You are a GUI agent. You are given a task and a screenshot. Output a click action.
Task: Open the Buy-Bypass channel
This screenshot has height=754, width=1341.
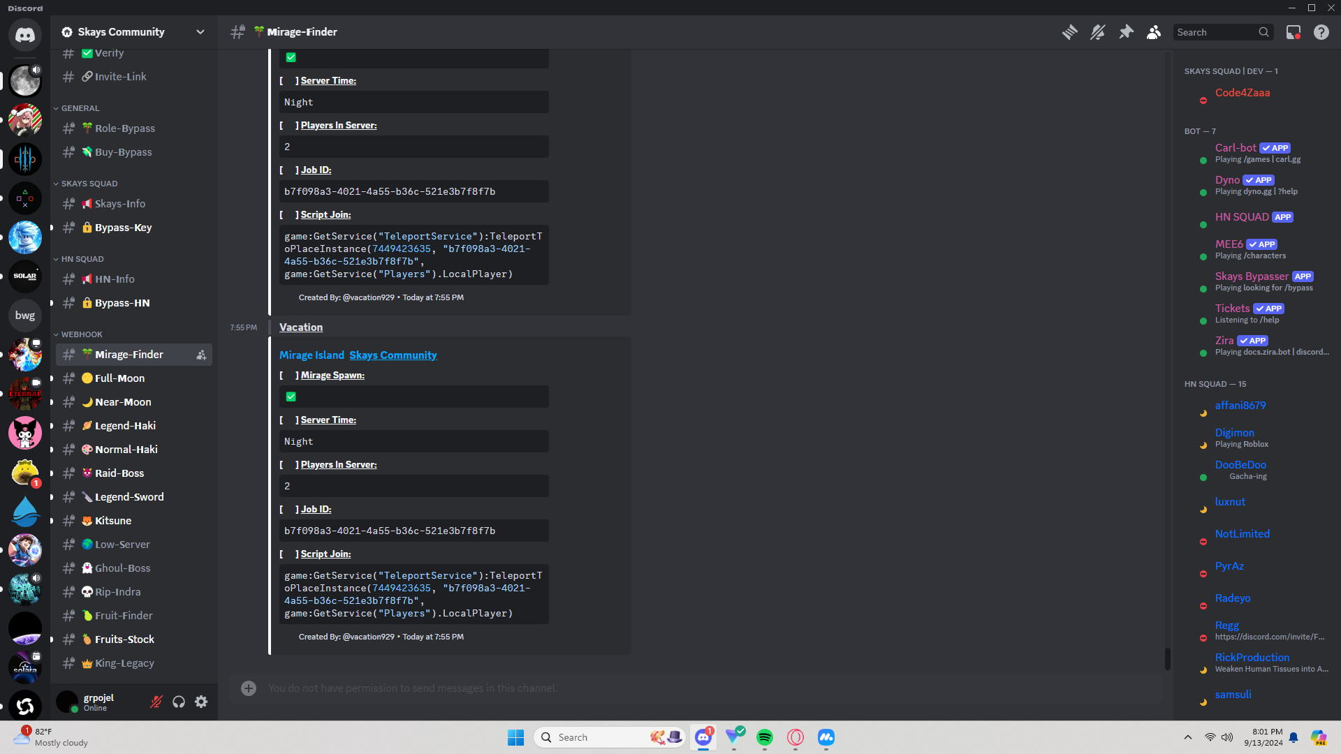pyautogui.click(x=134, y=152)
